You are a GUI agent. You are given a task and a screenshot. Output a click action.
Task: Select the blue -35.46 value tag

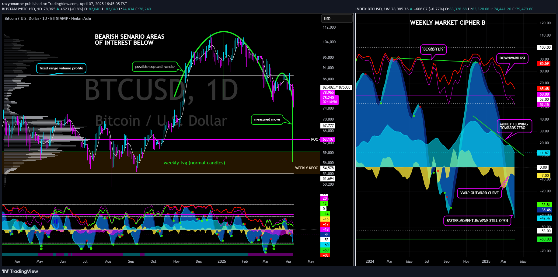tap(545, 210)
